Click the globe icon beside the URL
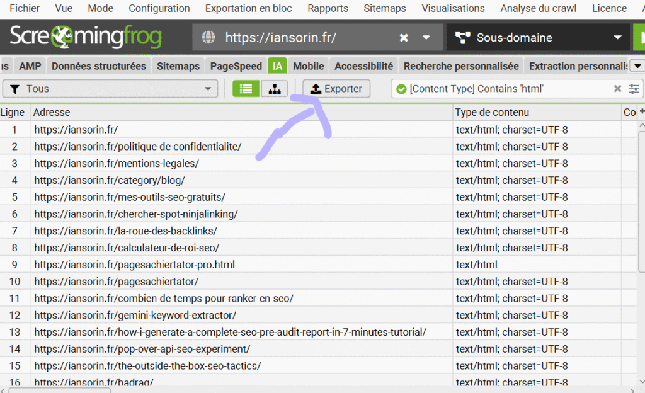 tap(208, 38)
